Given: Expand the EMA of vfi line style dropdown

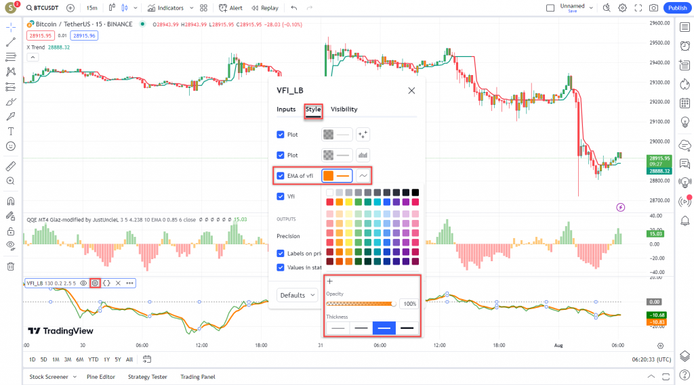Looking at the screenshot, I should coord(364,176).
